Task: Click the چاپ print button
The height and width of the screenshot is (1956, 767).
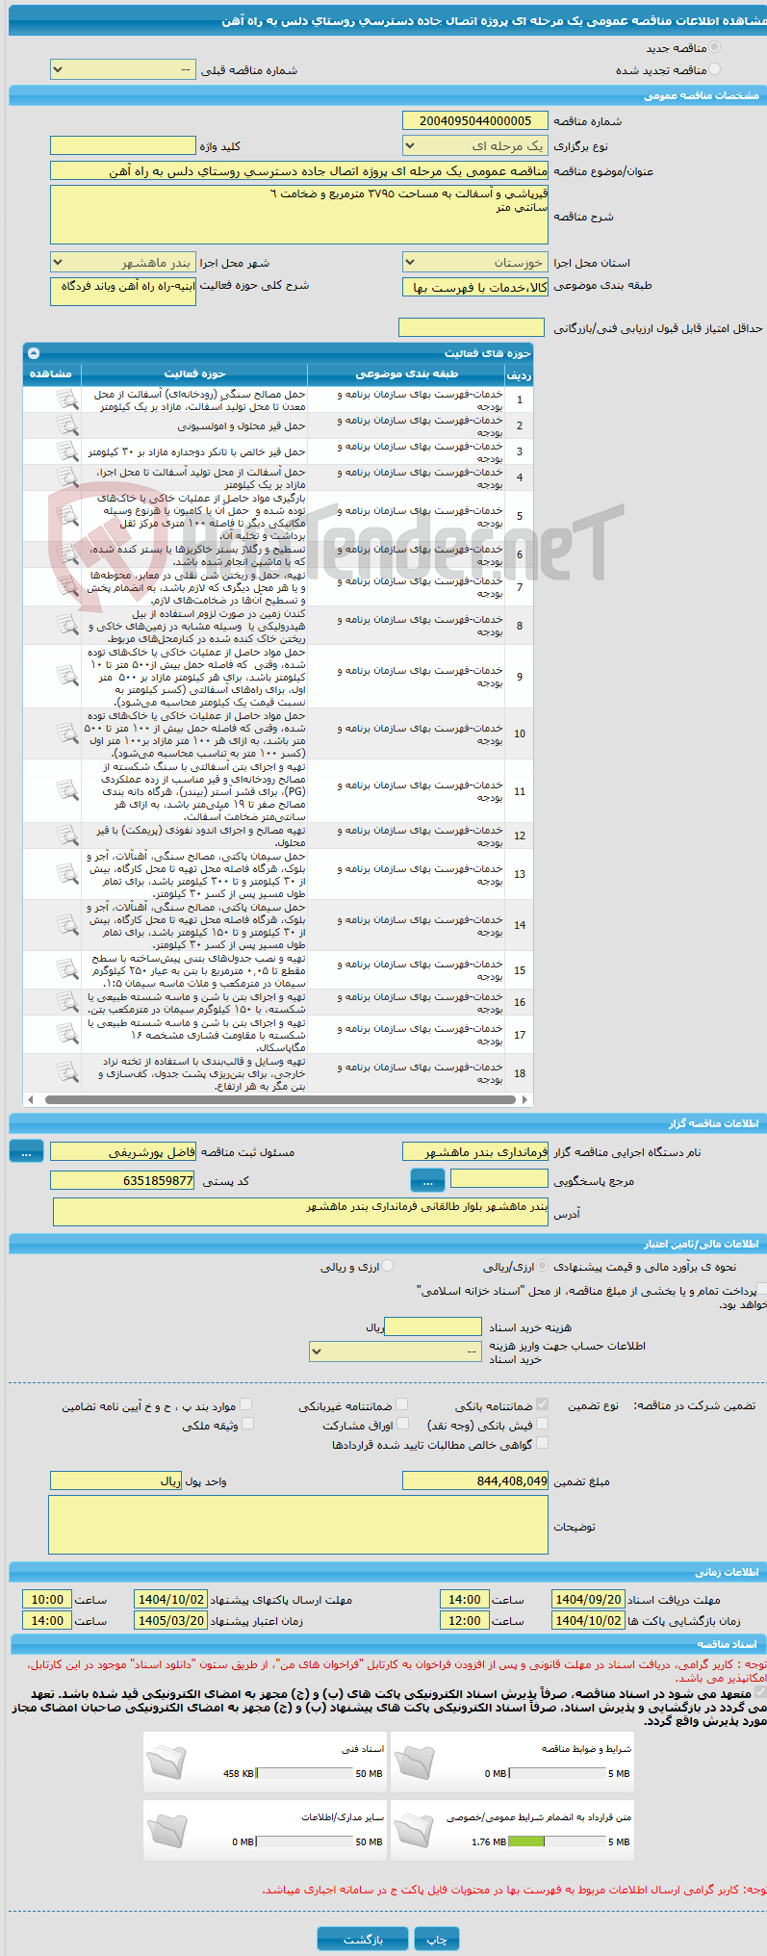Action: click(x=438, y=1939)
